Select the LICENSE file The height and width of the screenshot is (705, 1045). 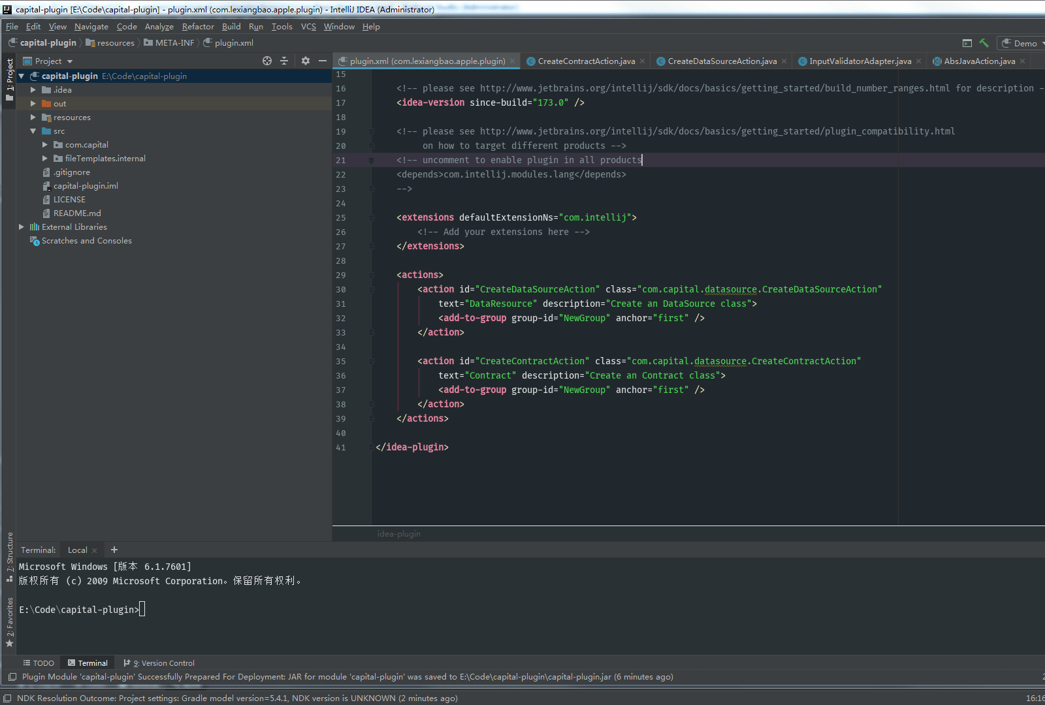click(69, 200)
